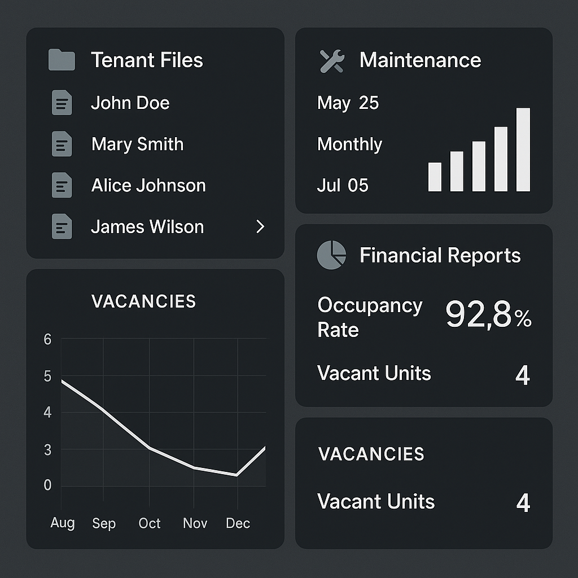Open the Financial Reports section
This screenshot has height=578, width=578.
440,255
